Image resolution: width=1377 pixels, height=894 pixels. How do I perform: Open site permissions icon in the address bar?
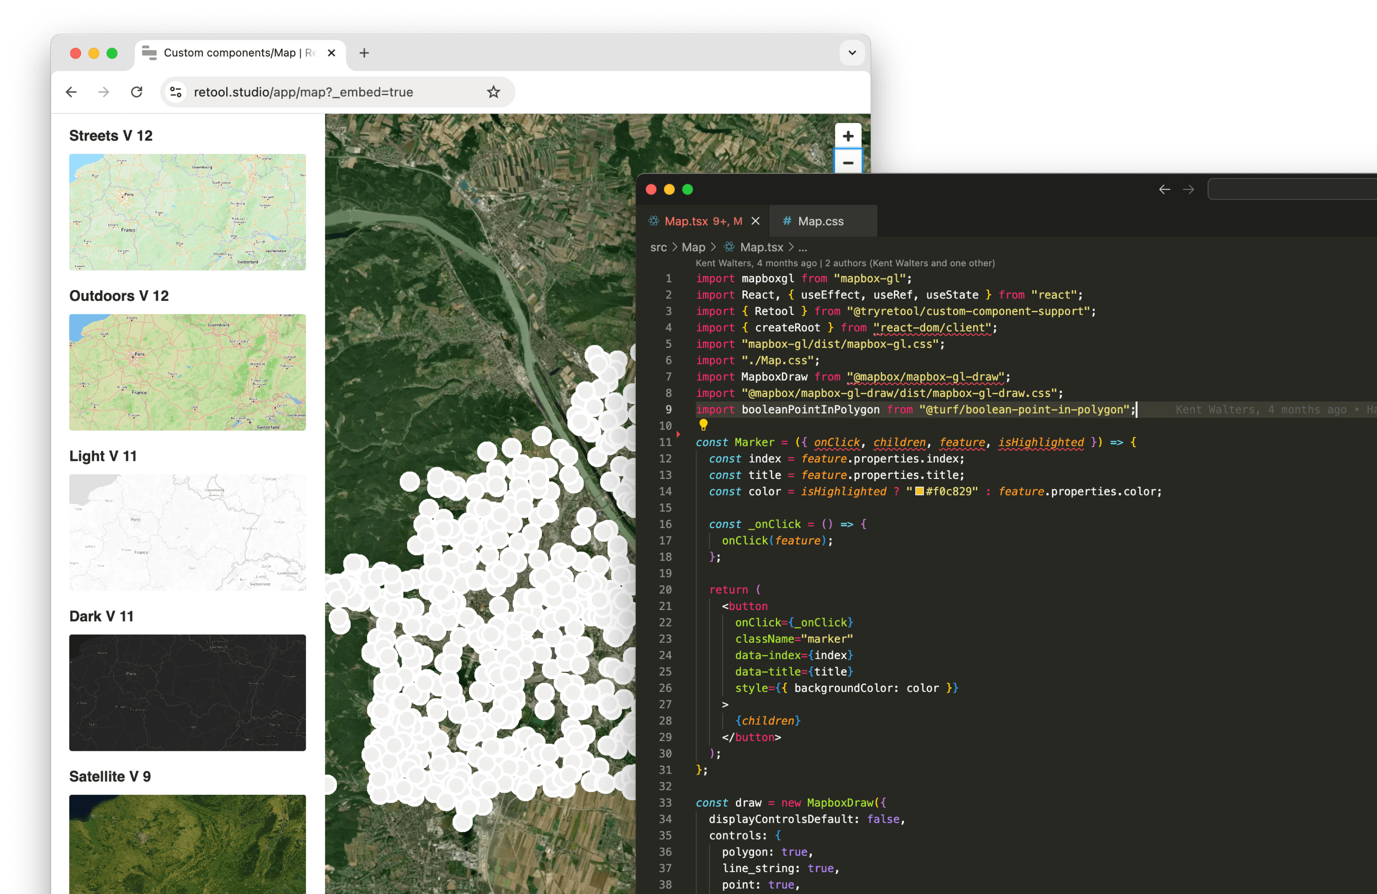(175, 92)
